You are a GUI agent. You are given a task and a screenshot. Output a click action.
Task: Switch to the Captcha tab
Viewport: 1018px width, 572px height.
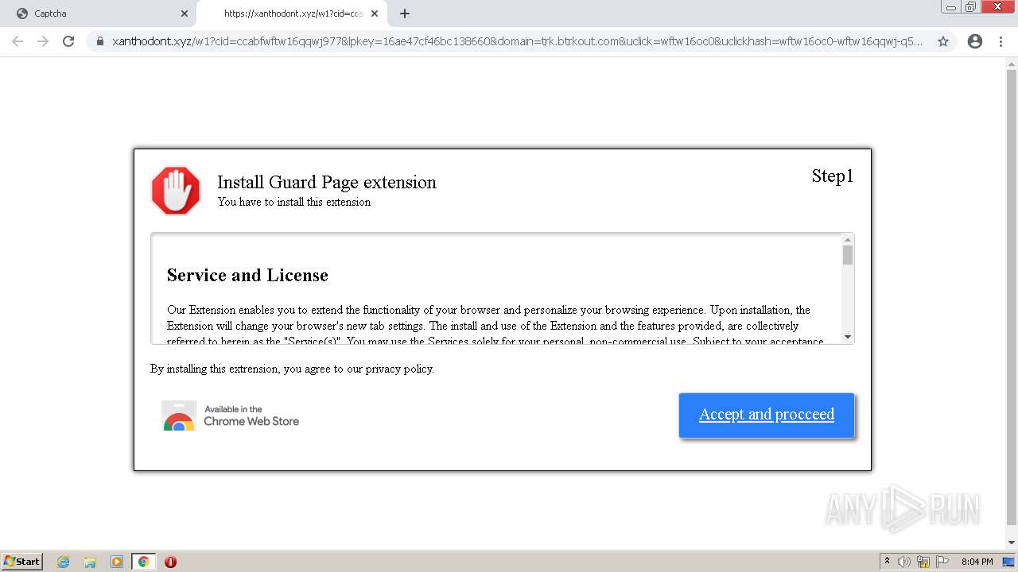click(x=99, y=14)
